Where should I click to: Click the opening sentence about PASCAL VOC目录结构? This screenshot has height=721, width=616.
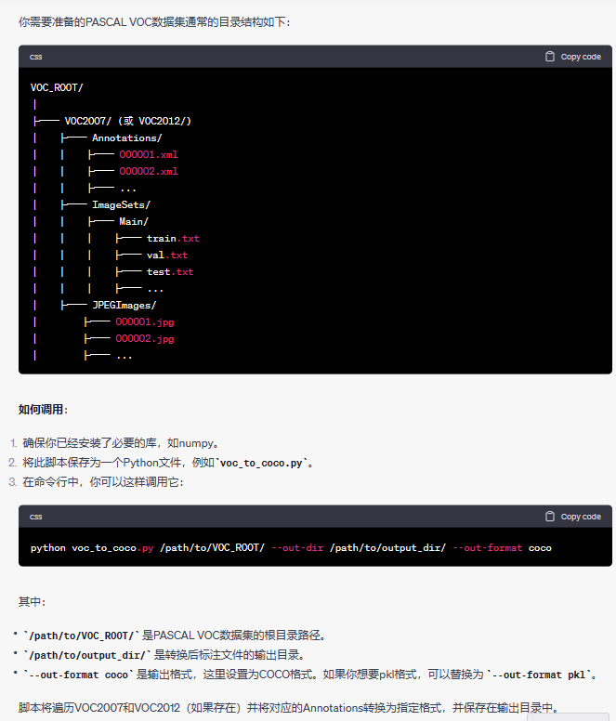pyautogui.click(x=154, y=21)
